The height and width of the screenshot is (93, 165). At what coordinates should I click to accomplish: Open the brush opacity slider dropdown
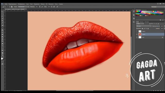pos(39,7)
